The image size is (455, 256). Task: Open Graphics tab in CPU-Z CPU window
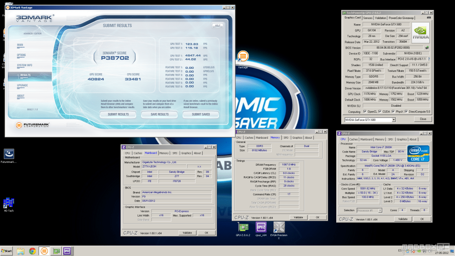(402, 139)
